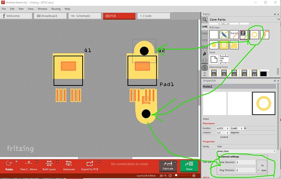The width and height of the screenshot is (281, 179).
Task: Click the Share button
Action: coord(189,165)
